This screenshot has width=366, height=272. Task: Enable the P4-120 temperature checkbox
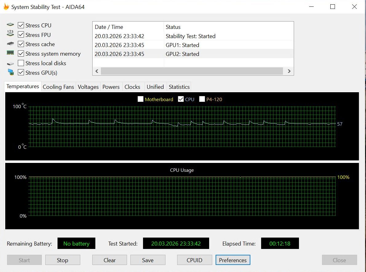[x=202, y=99]
